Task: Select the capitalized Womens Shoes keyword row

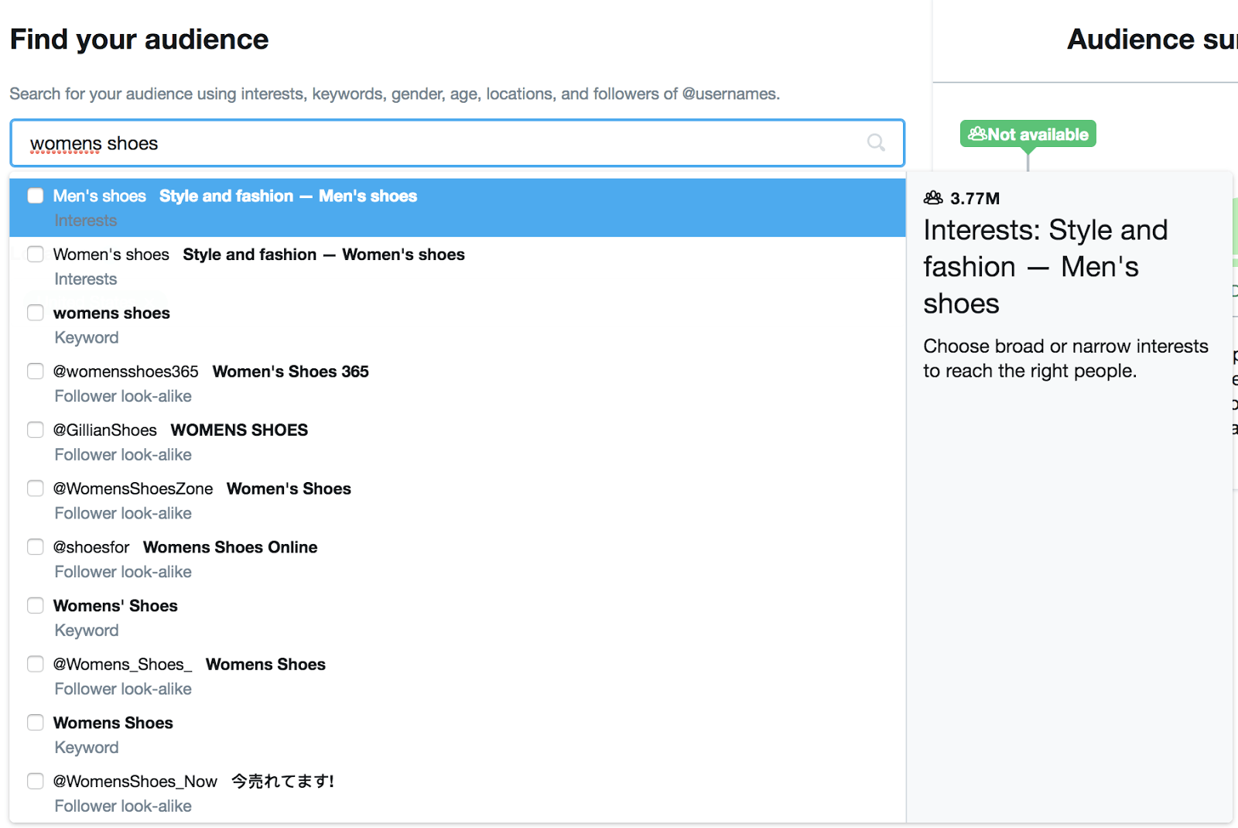Action: 113,723
